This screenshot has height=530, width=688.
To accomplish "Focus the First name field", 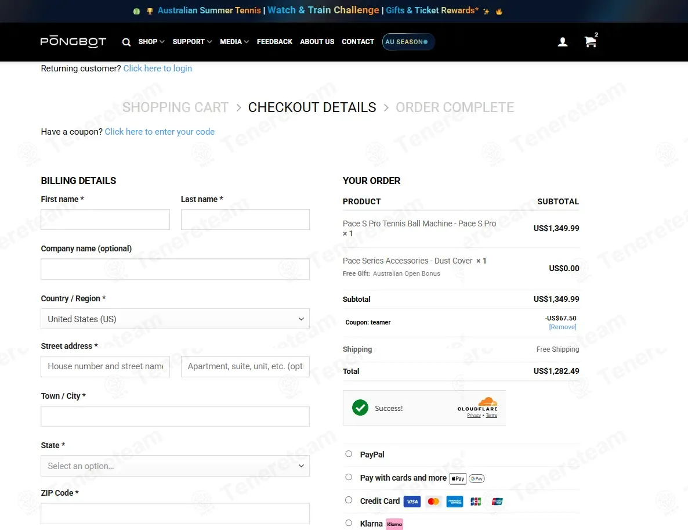I will [x=106, y=219].
